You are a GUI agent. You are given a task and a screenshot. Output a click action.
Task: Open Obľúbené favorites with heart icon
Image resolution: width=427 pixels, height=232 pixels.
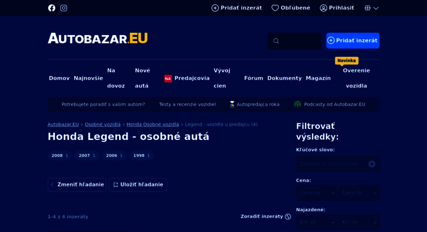[x=291, y=8]
